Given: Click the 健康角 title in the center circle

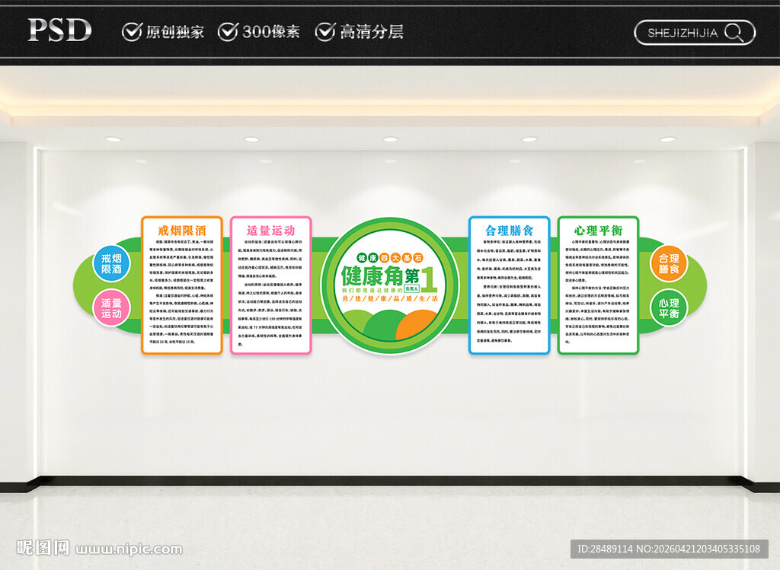Looking at the screenshot, I should [371, 276].
